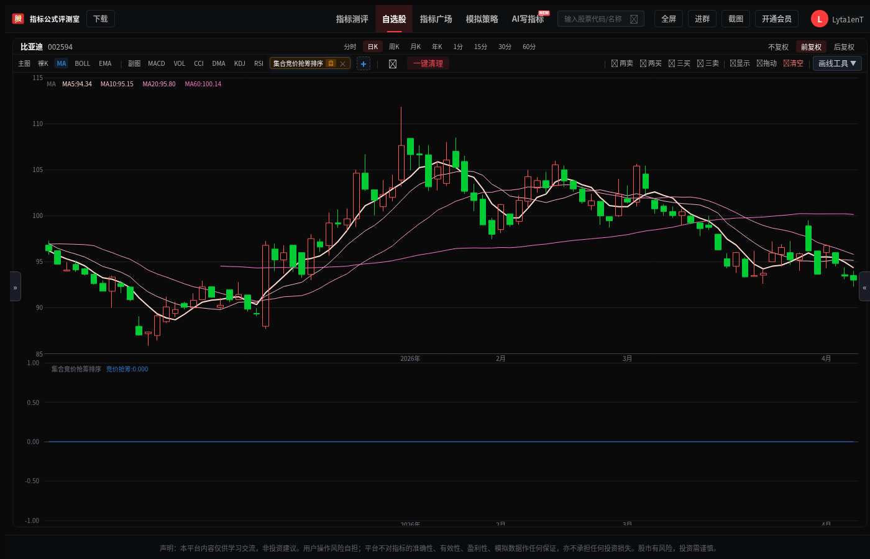Click the icon inside the stock search box
This screenshot has height=559, width=870.
pyautogui.click(x=634, y=19)
